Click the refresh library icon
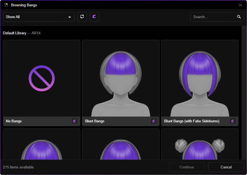This screenshot has width=247, height=175. [x=82, y=17]
